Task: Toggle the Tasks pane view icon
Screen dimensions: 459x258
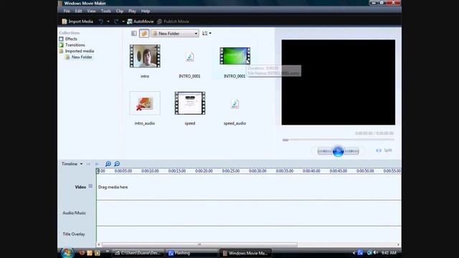Action: [134, 34]
